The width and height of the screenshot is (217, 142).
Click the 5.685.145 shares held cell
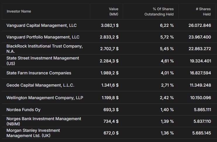(x=201, y=133)
